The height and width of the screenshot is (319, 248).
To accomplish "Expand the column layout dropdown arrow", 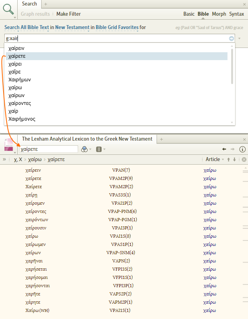I will click(x=104, y=149).
